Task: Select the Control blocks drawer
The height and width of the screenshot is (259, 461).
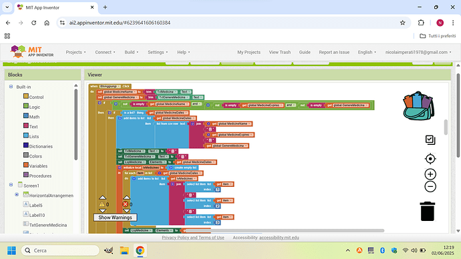Action: pos(33,97)
